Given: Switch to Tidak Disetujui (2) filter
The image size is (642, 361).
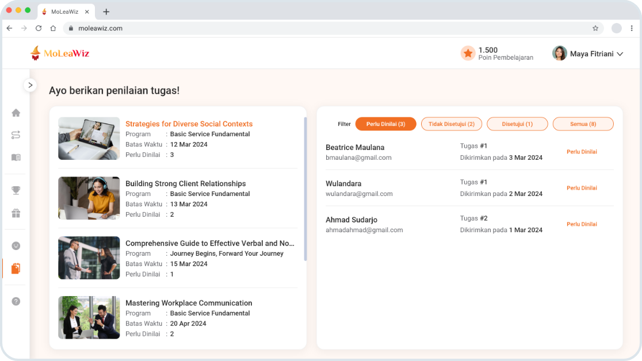Looking at the screenshot, I should pos(452,124).
